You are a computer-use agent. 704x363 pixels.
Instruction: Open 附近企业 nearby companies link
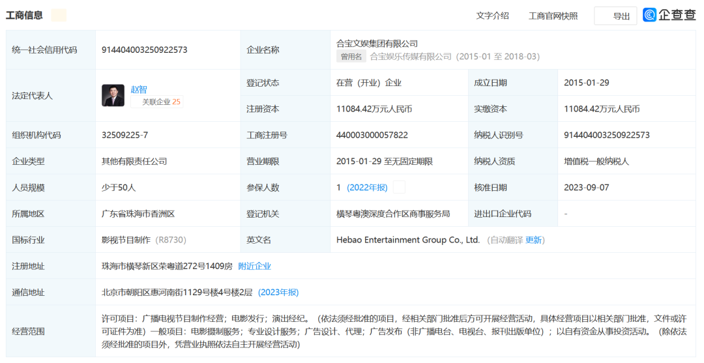[255, 266]
